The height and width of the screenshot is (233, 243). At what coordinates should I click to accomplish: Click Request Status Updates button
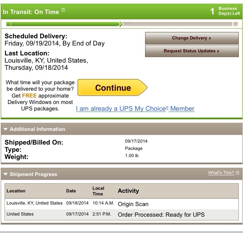point(192,51)
